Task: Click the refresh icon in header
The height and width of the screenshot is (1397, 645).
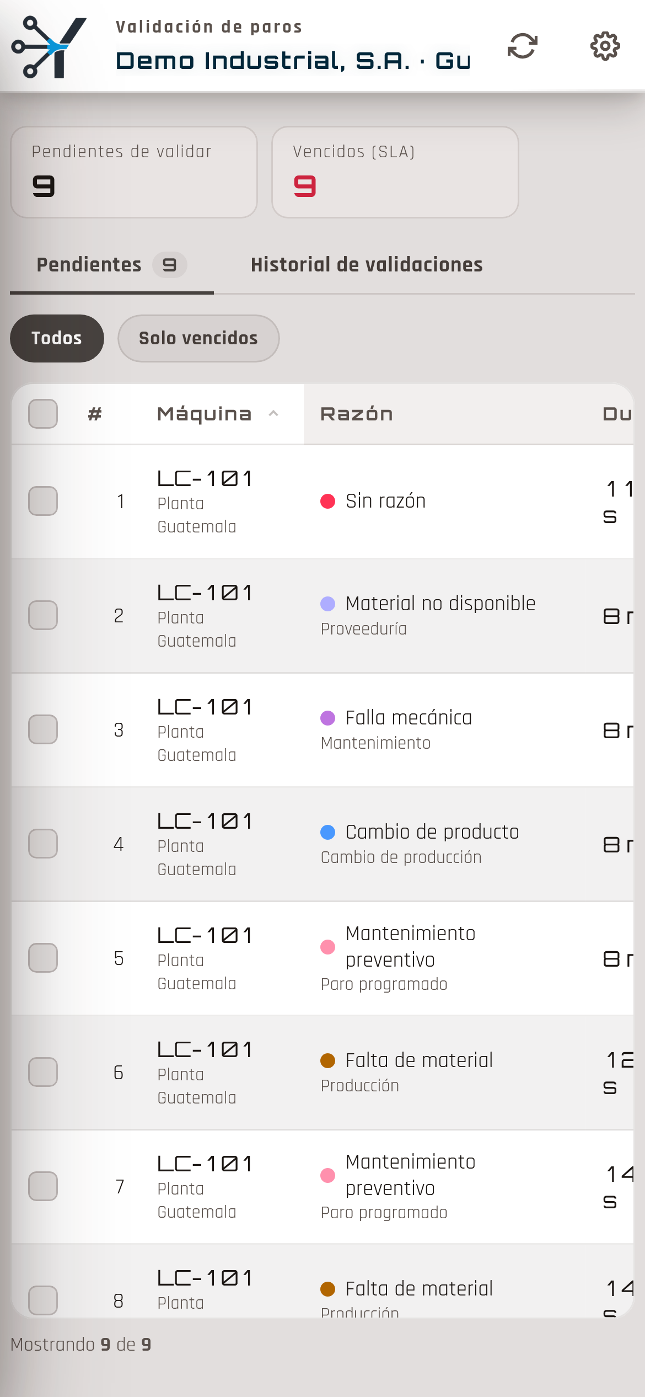Action: (x=522, y=46)
